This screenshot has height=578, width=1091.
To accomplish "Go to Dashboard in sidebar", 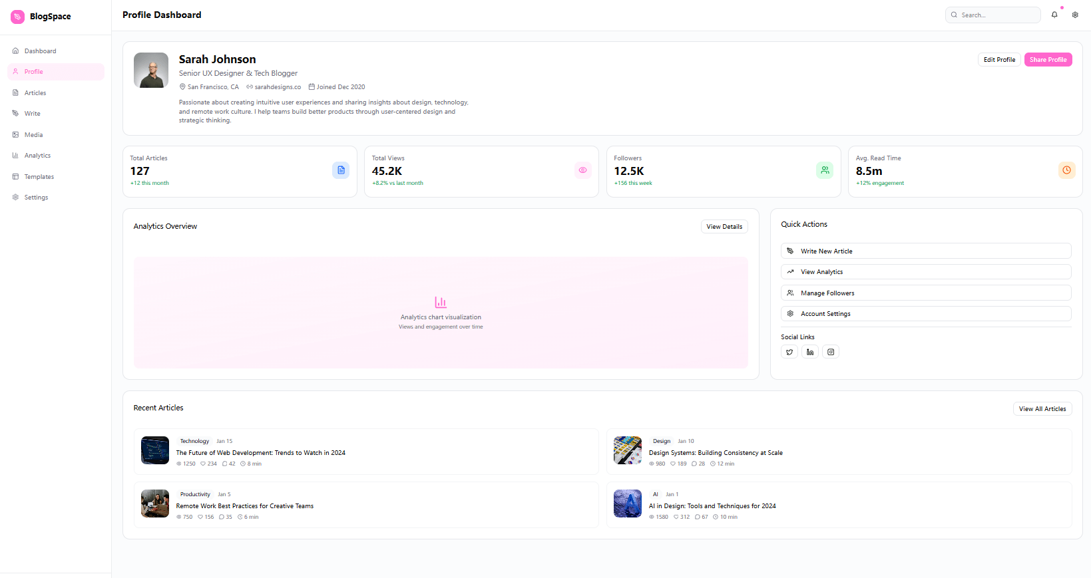I will pos(40,51).
